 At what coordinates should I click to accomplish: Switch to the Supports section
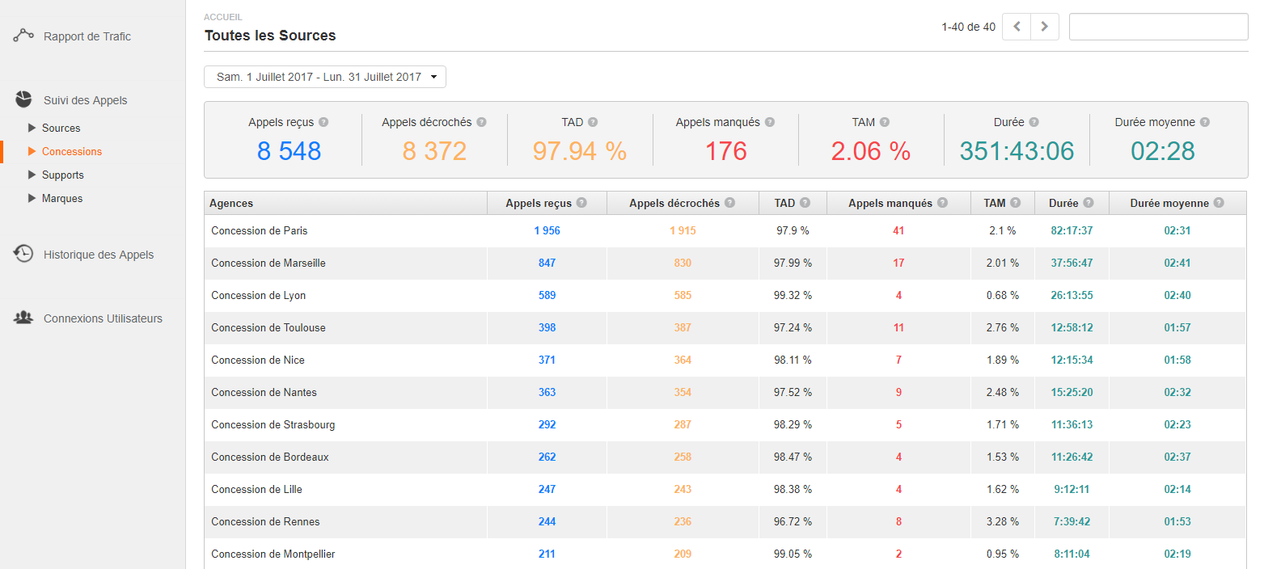click(x=63, y=175)
